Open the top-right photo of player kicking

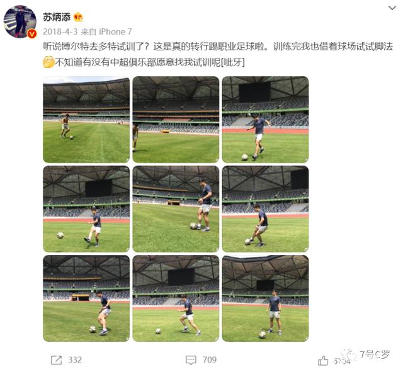point(265,120)
